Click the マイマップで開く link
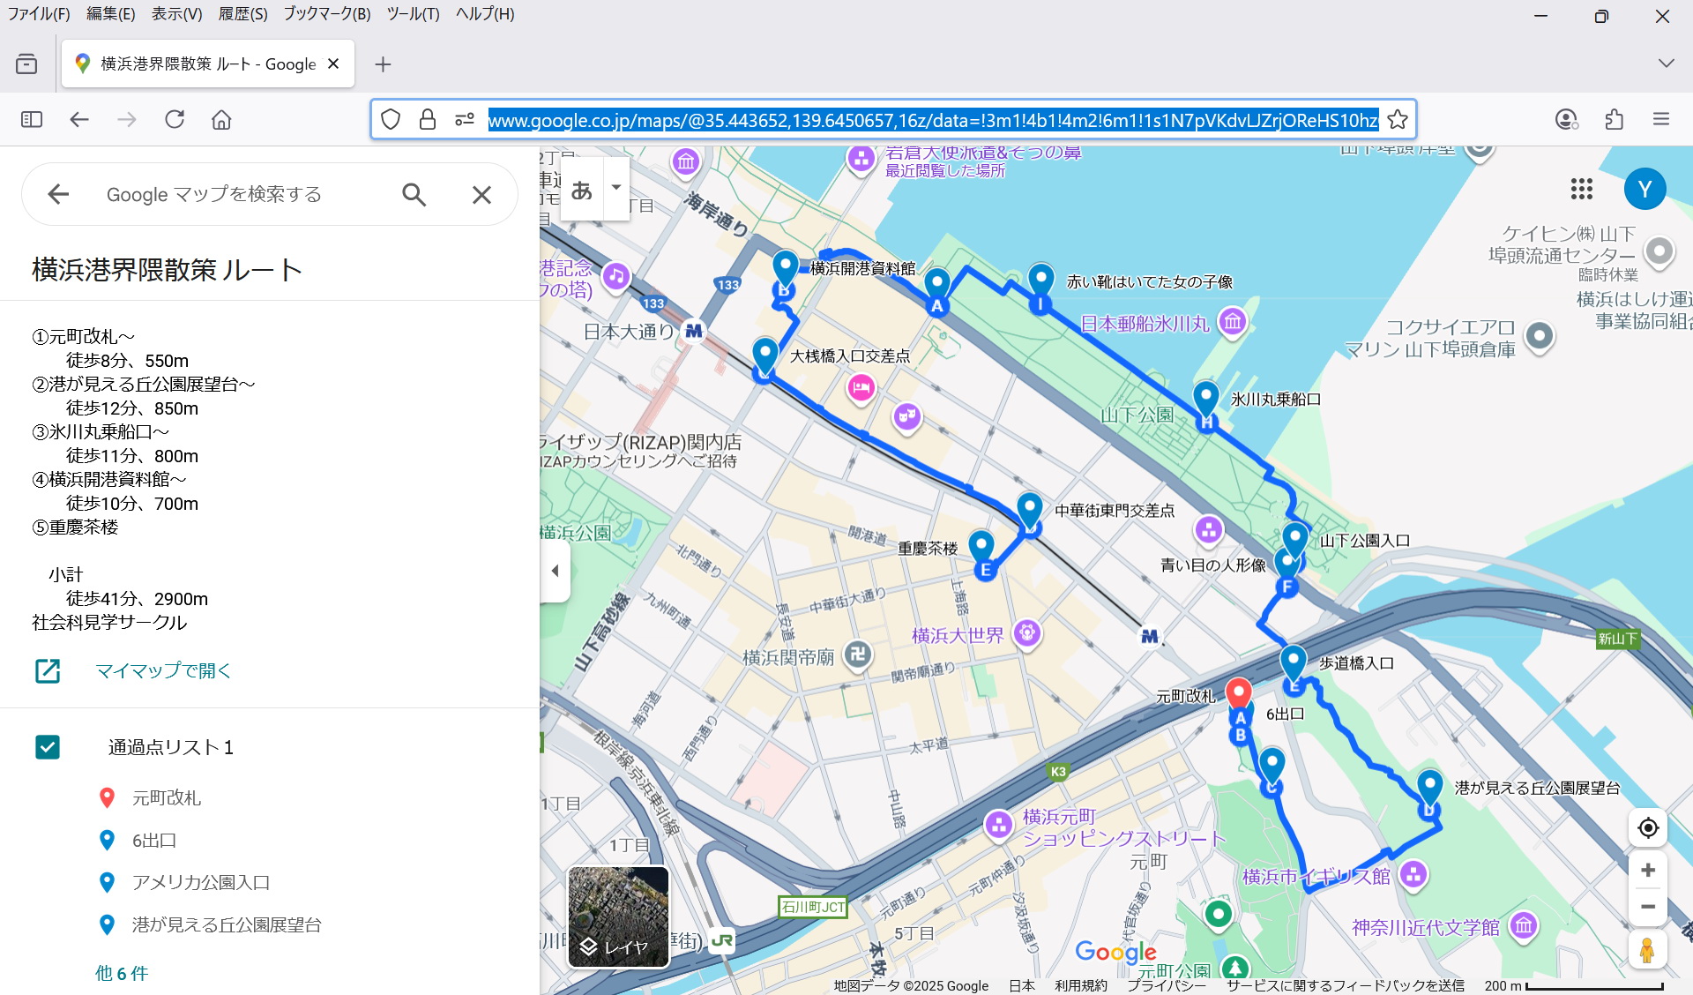This screenshot has height=995, width=1693. (x=163, y=670)
